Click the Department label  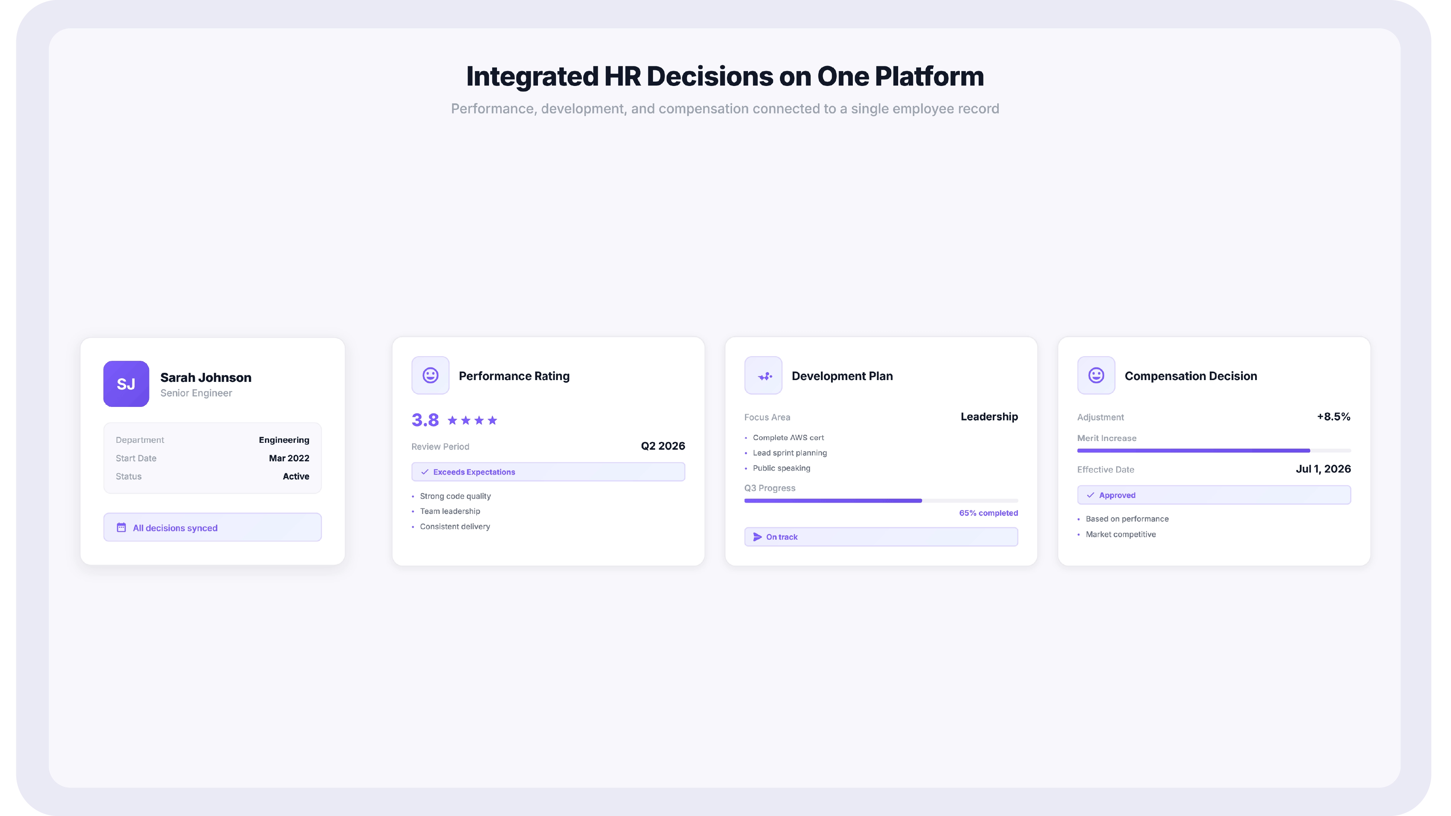(x=140, y=440)
